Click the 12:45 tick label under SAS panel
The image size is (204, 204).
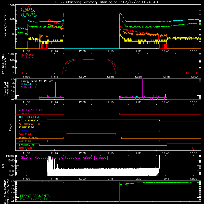(166, 179)
